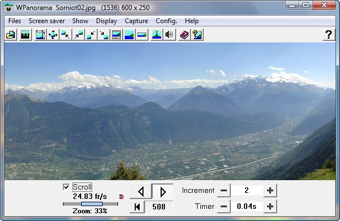Screen dimensions: 340x221
Task: Open the Screen saver menu
Action: (46, 21)
